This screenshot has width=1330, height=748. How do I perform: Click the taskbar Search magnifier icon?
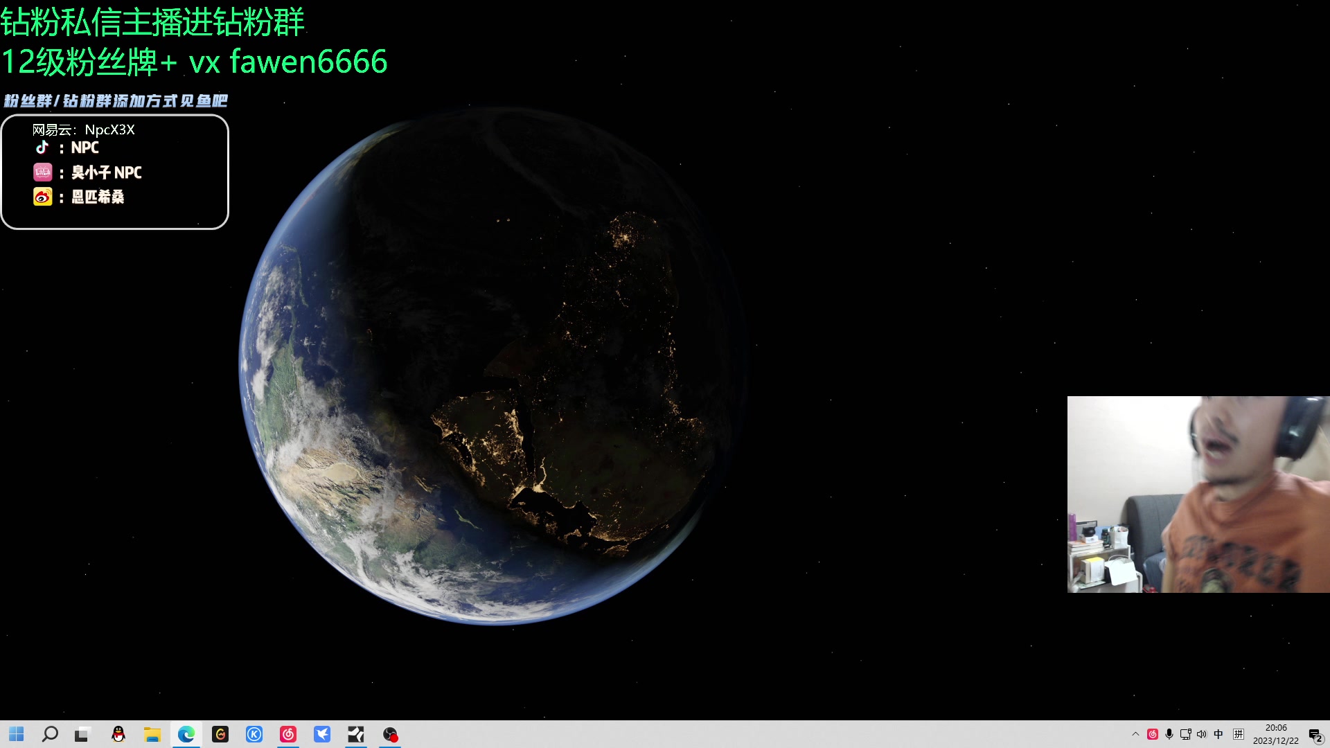50,734
